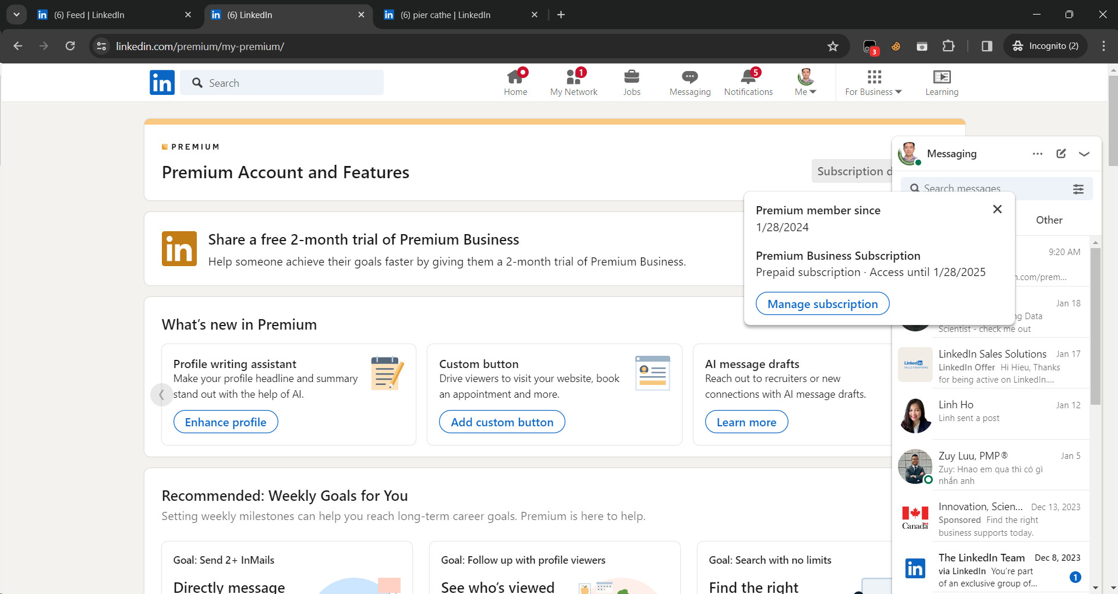Viewport: 1118px width, 594px height.
Task: Click the browser address bar URL
Action: point(200,47)
